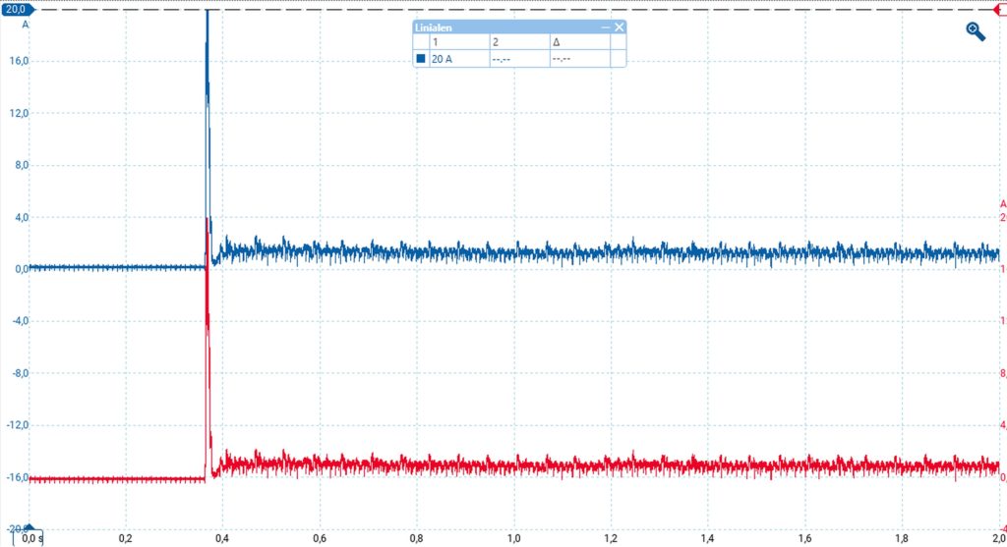Click the 20 A ruler value cell
The height and width of the screenshot is (547, 1007).
tap(458, 59)
